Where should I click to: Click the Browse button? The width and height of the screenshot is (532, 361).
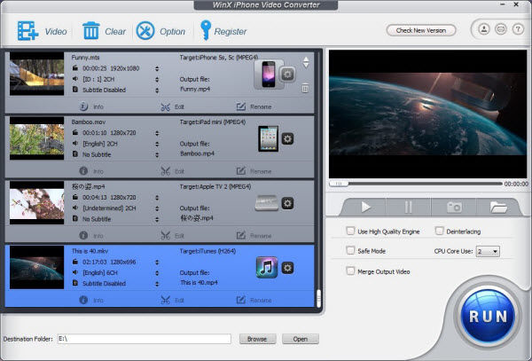[x=257, y=339]
